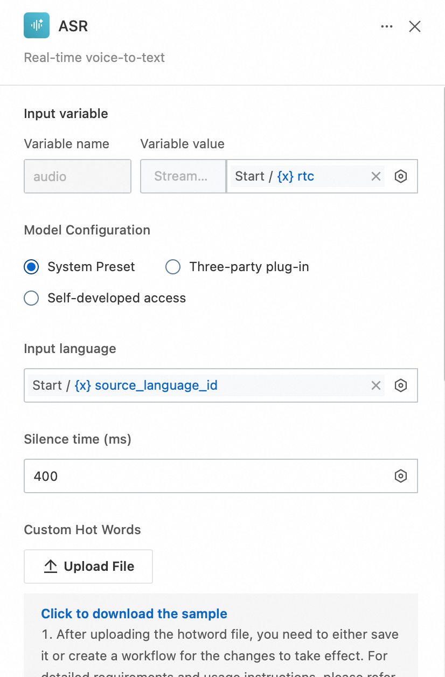Viewport: 445px width, 677px height.
Task: Select the System Preset radio option
Action: 32,267
